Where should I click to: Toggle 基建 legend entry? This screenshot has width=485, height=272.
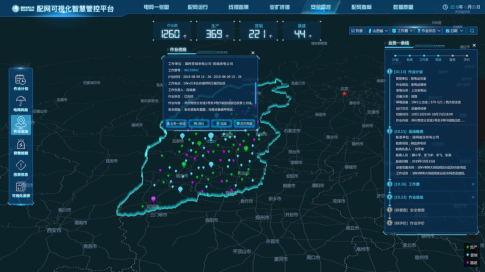coord(472,263)
